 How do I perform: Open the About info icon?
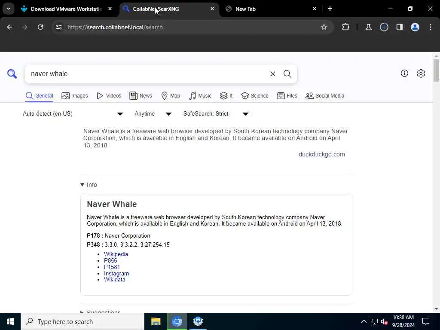click(404, 73)
